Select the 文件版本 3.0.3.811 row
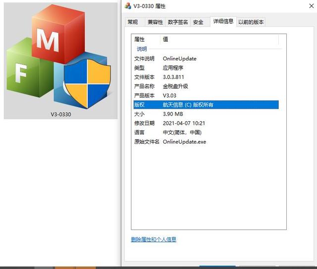The width and height of the screenshot is (317, 269). pos(206,77)
